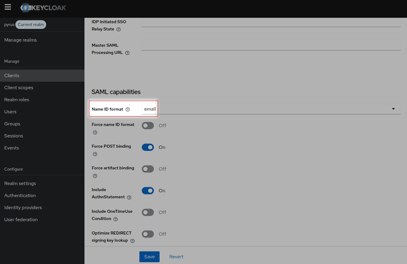Disable Force POST binding
The height and width of the screenshot is (264, 407).
(x=148, y=147)
